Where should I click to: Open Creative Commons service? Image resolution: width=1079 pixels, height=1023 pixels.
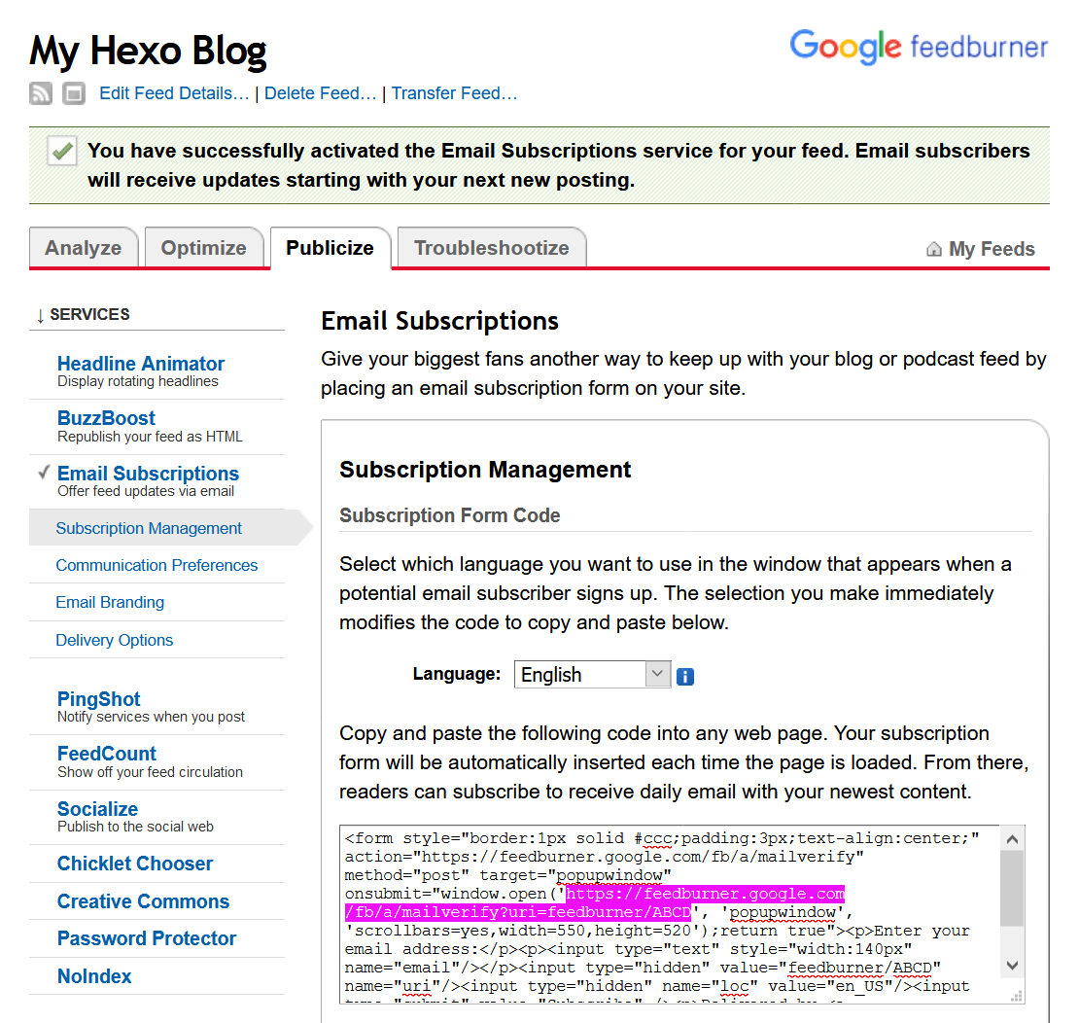[x=143, y=901]
